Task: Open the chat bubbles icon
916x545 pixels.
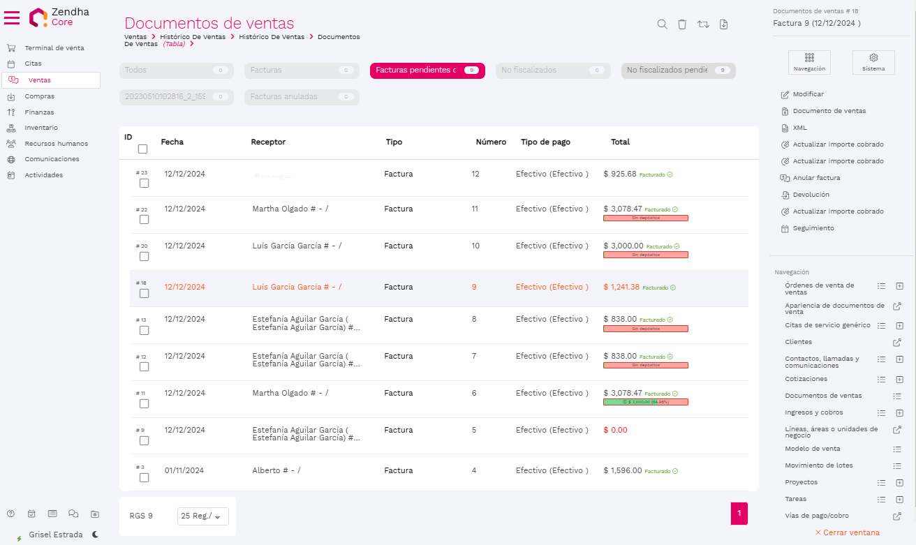Action: [x=73, y=514]
